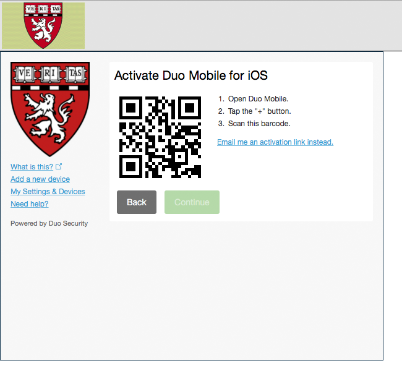The width and height of the screenshot is (402, 371).
Task: Open the 'Email me an activation link instead' link
Action: click(275, 142)
